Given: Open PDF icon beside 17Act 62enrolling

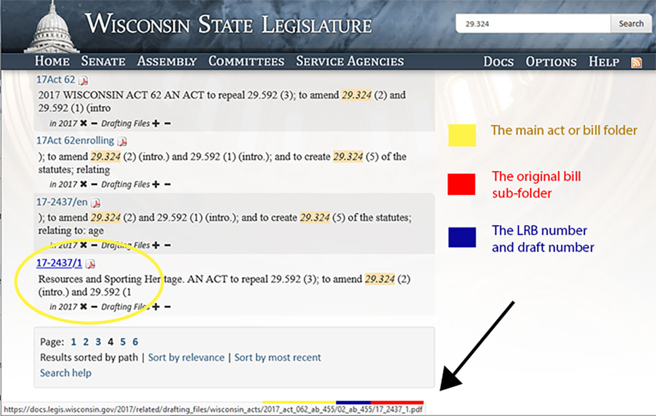Looking at the screenshot, I should pyautogui.click(x=122, y=142).
